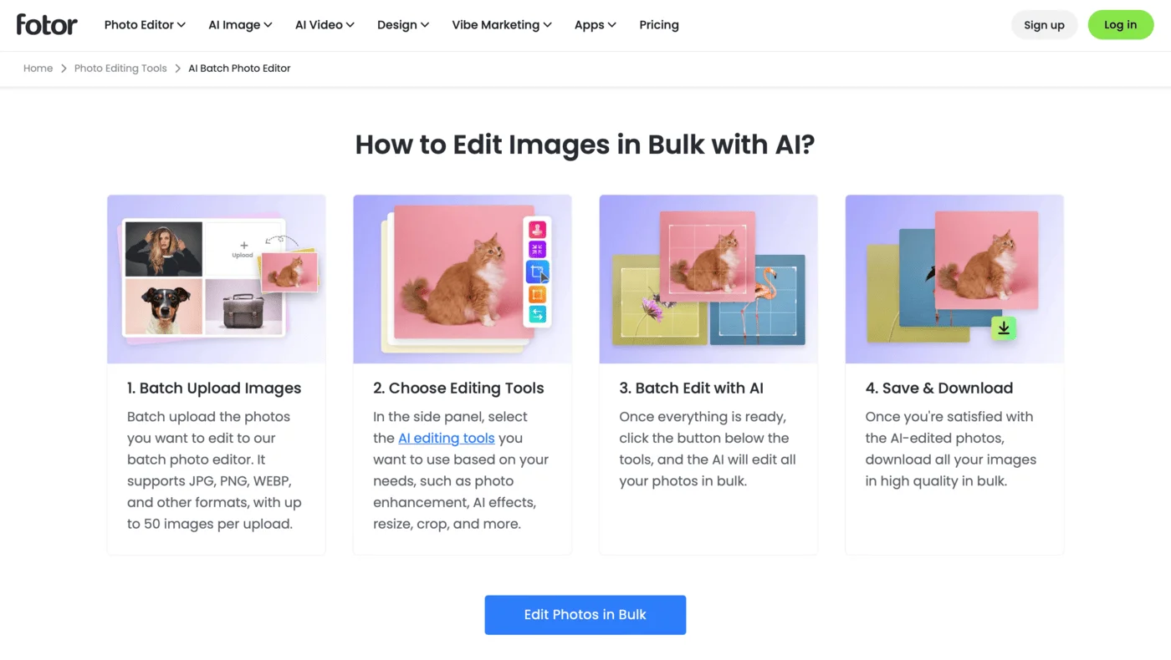Open the Apps dropdown
The height and width of the screenshot is (660, 1171).
(595, 25)
